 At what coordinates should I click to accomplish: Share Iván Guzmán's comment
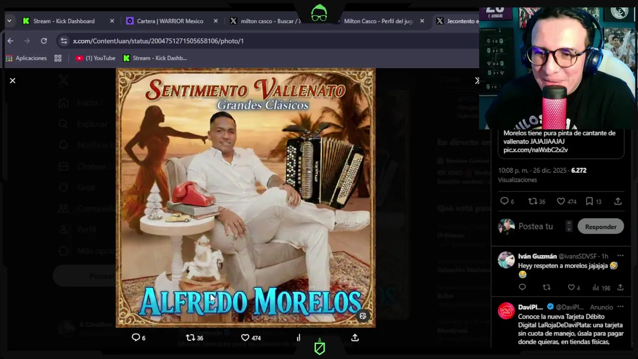click(620, 287)
